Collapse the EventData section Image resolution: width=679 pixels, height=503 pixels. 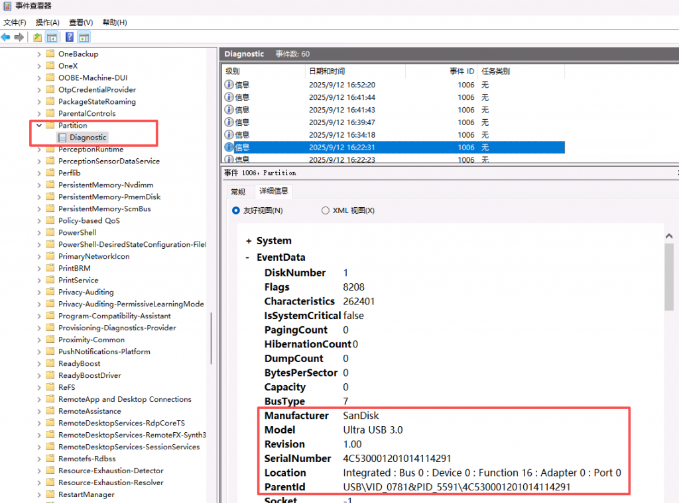pos(249,257)
